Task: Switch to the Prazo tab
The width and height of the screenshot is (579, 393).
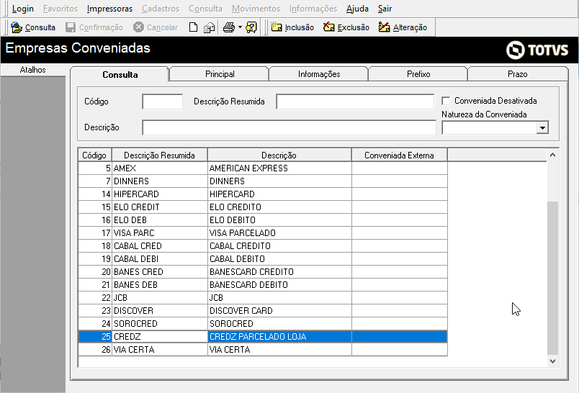Action: pyautogui.click(x=517, y=74)
